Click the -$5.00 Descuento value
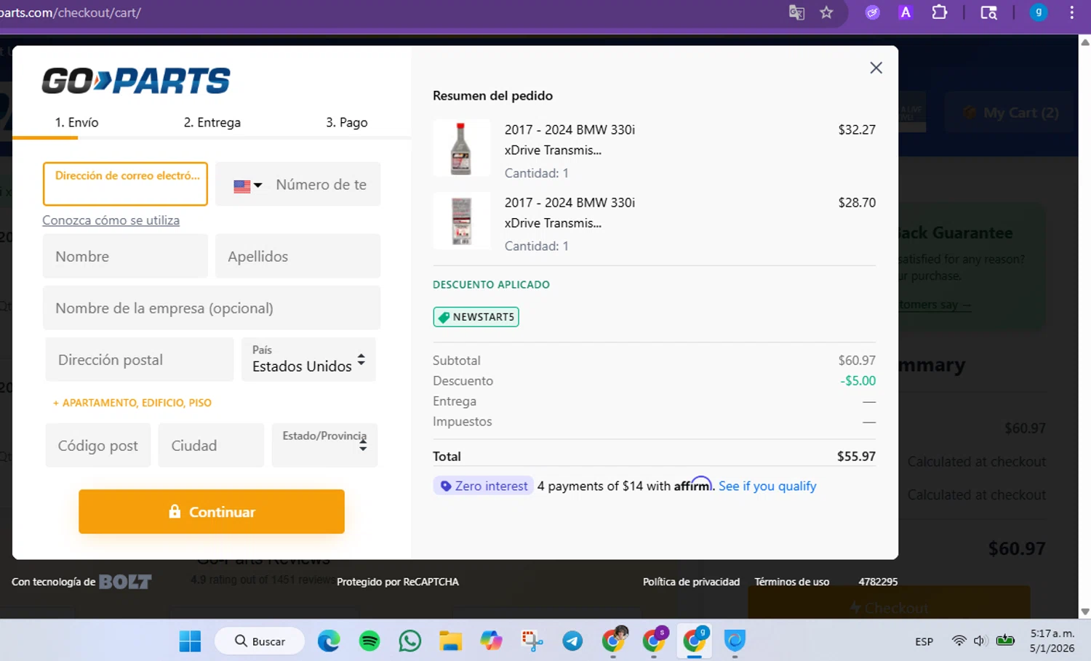This screenshot has width=1091, height=661. point(858,381)
